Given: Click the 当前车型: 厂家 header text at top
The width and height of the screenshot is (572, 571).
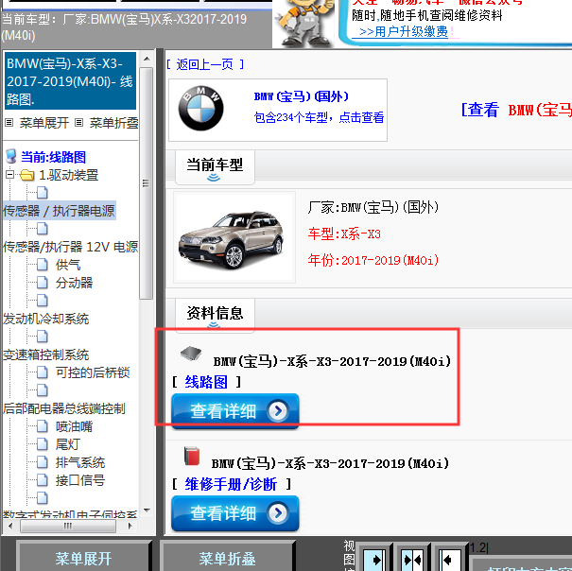Looking at the screenshot, I should [124, 27].
